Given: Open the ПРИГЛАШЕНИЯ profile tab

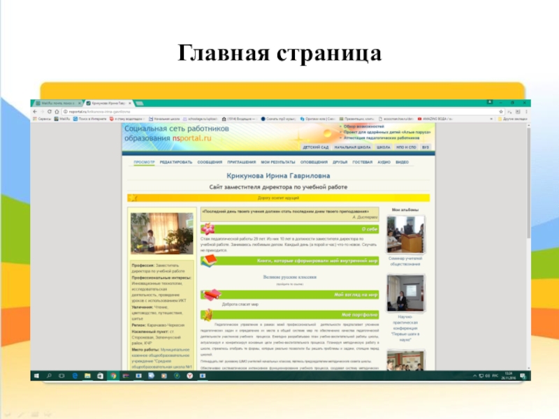Looking at the screenshot, I should pos(242,162).
